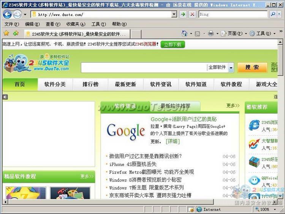285x214 pixels.
Task: Click the RSS feeds icon
Action: tap(197, 33)
